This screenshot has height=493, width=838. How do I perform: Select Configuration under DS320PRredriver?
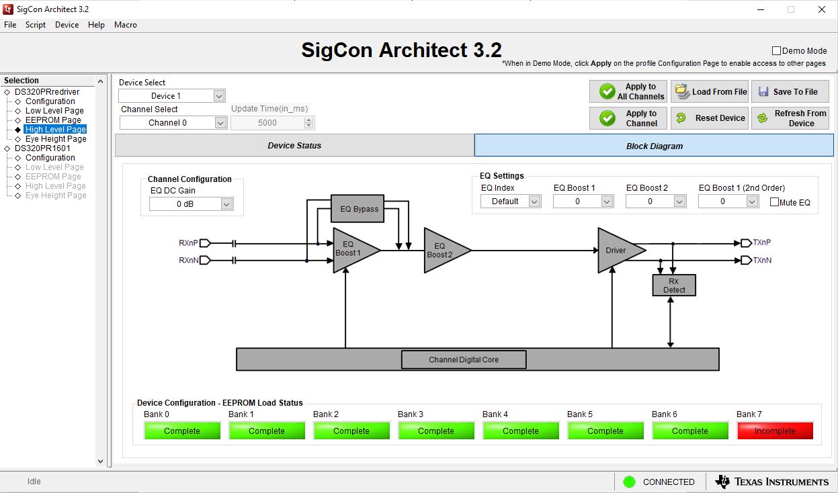tap(50, 101)
